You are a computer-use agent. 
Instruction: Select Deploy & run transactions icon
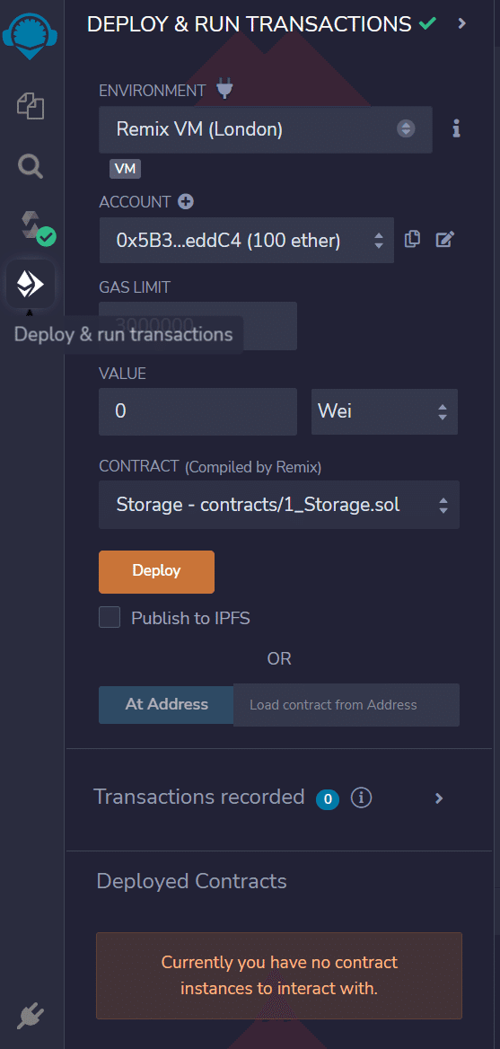coord(31,285)
